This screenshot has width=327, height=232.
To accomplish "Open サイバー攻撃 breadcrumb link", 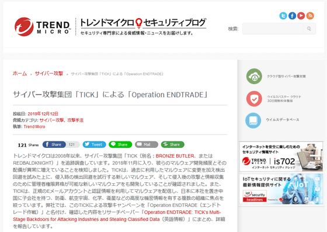I will 49,74.
